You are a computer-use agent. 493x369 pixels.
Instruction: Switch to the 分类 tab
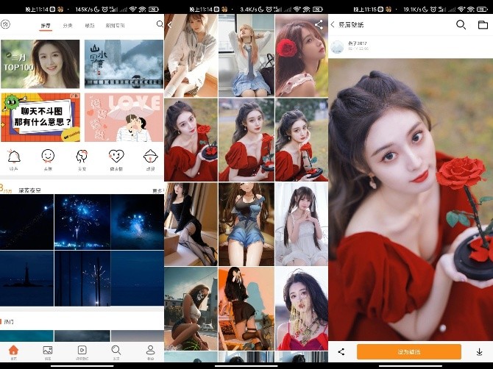(68, 25)
